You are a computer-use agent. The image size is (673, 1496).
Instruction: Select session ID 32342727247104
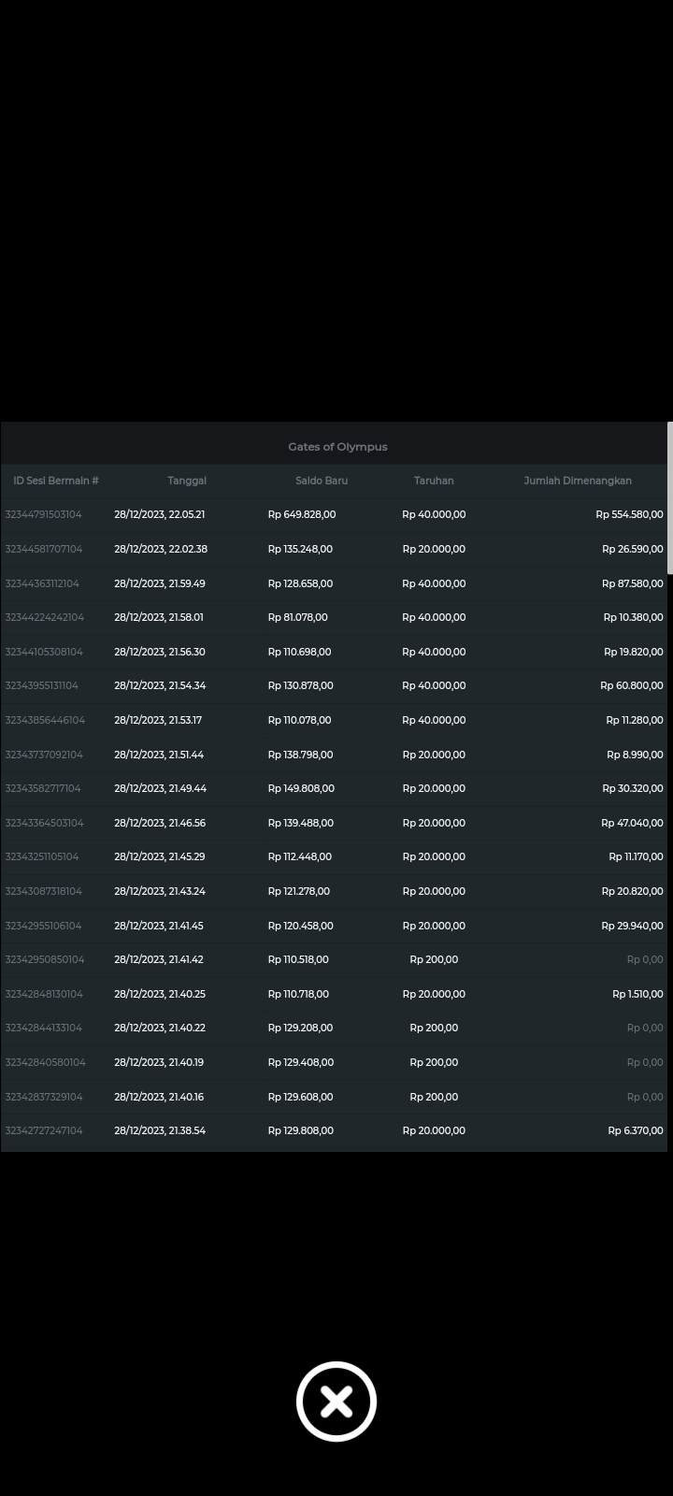pyautogui.click(x=44, y=1130)
